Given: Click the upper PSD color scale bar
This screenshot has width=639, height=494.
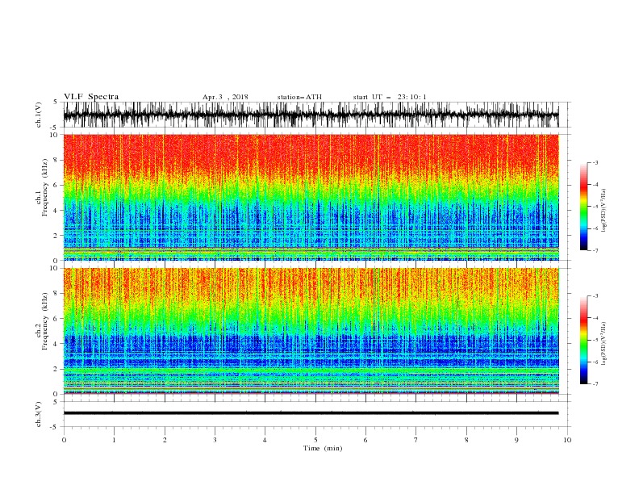Looking at the screenshot, I should tap(583, 207).
